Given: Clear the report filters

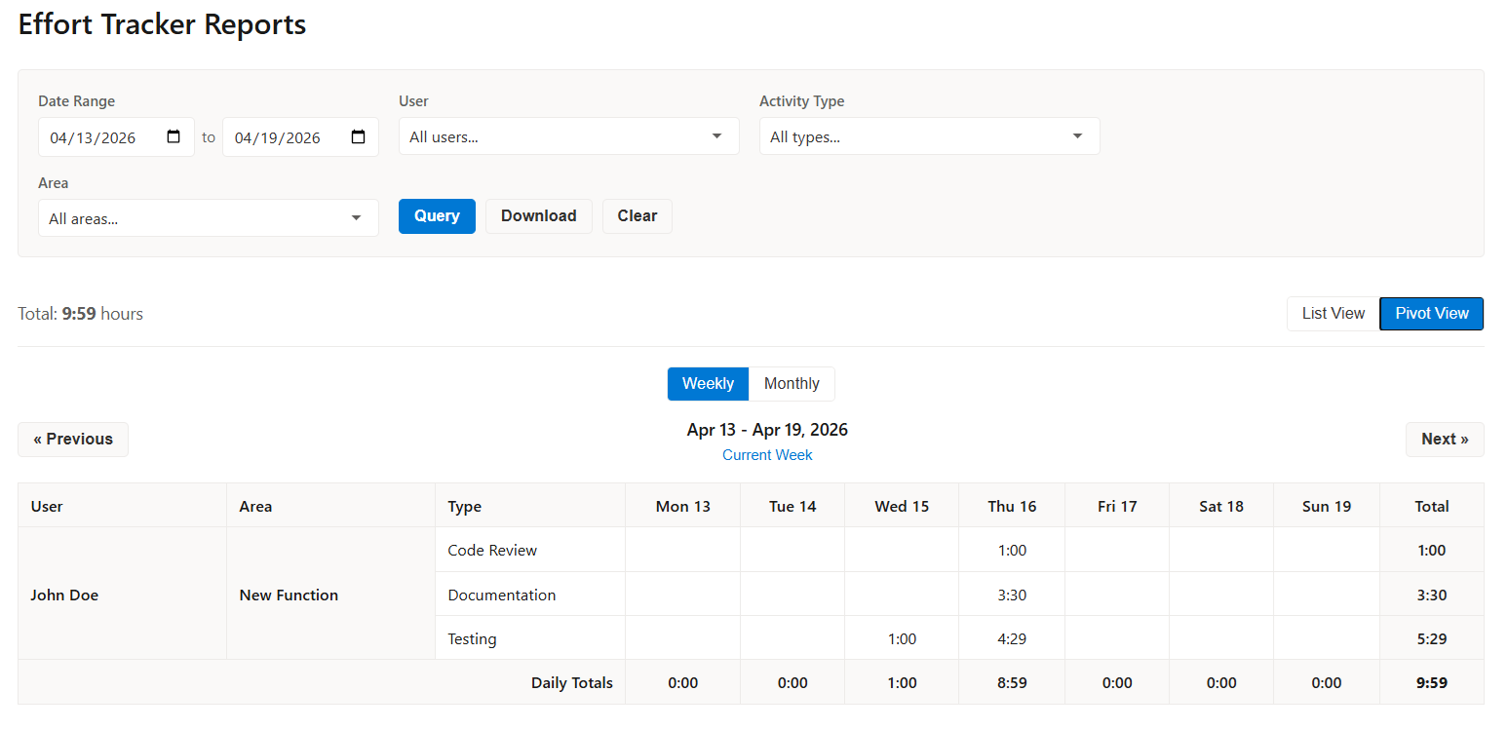Looking at the screenshot, I should [637, 216].
